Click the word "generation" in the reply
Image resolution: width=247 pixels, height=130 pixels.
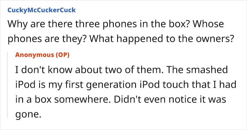tap(112, 85)
